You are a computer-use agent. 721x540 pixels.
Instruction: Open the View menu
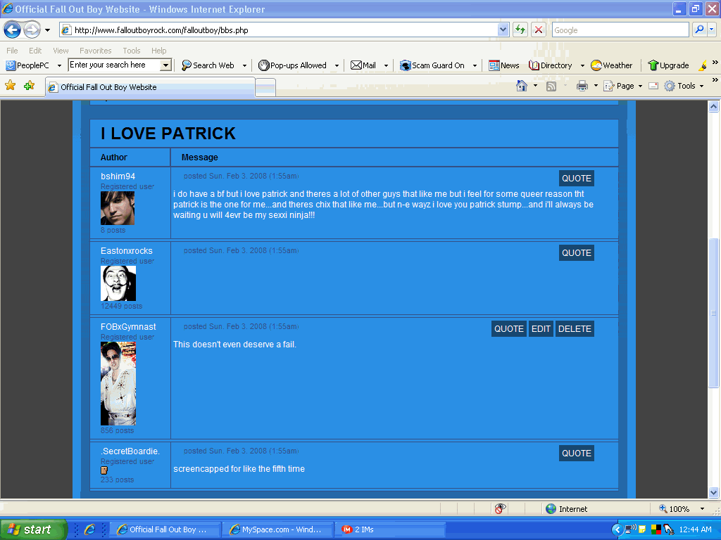61,51
